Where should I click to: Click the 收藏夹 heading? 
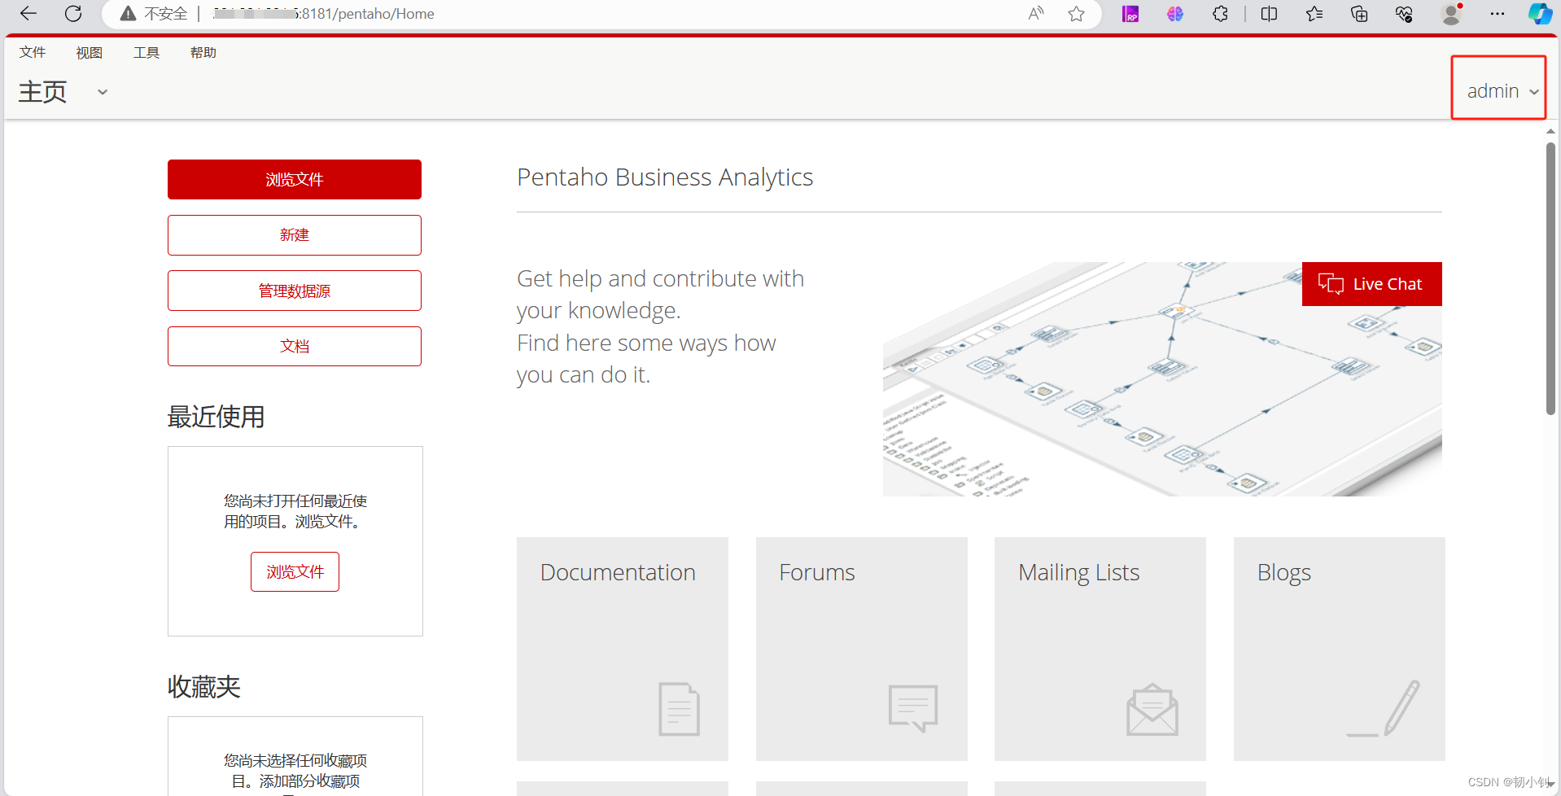tap(203, 687)
